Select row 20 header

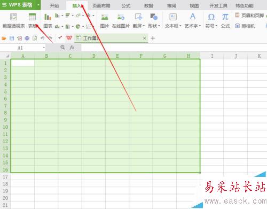[5, 198]
